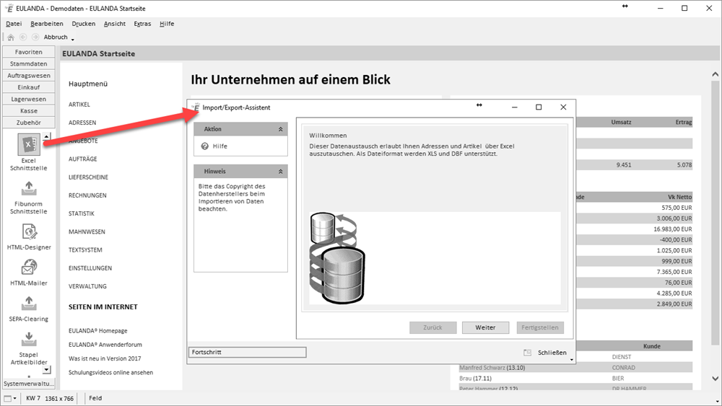
Task: Open the EULANDA Anwenderforum link
Action: click(x=105, y=345)
